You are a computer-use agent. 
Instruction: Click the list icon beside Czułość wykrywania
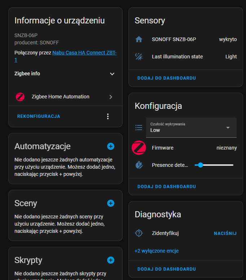[139, 127]
